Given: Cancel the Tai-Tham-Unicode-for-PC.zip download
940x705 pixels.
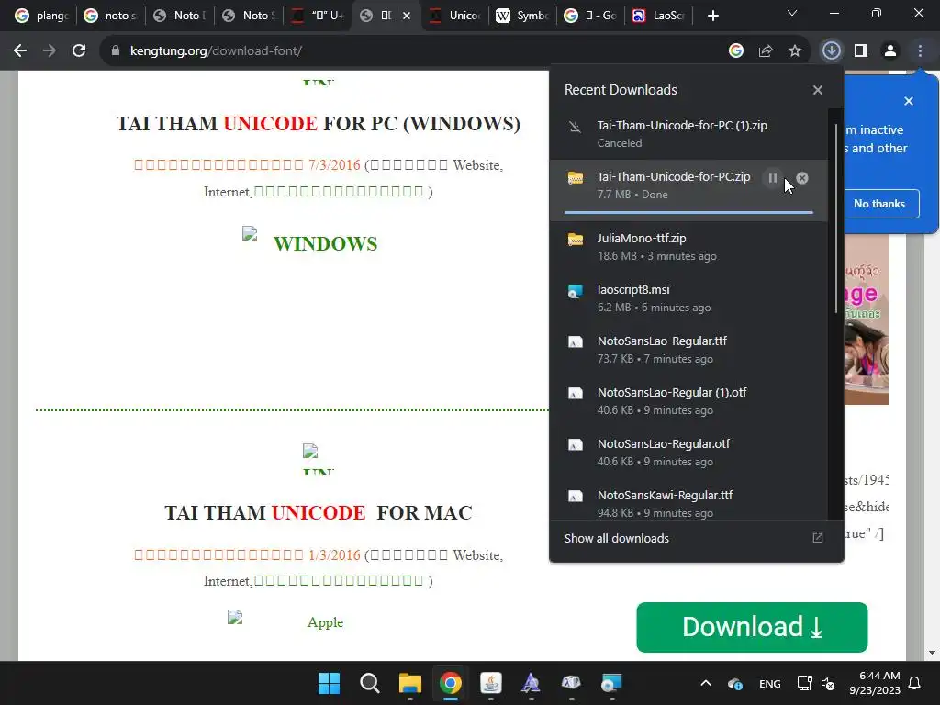Looking at the screenshot, I should click(802, 178).
